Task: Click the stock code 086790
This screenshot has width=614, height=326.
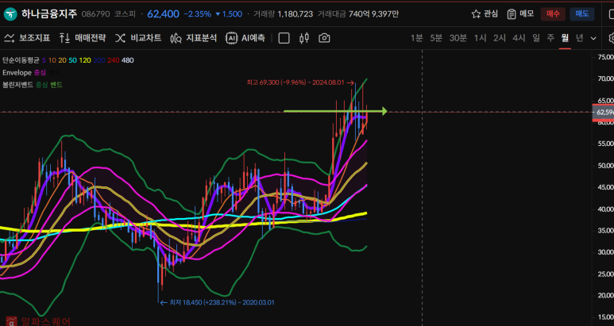Action: (x=95, y=14)
